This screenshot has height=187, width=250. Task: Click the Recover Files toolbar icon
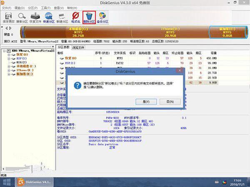(35, 17)
